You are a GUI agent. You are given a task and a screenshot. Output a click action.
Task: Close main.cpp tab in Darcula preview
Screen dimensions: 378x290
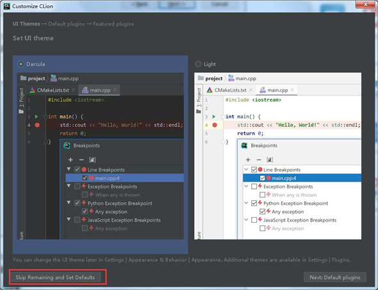115,90
